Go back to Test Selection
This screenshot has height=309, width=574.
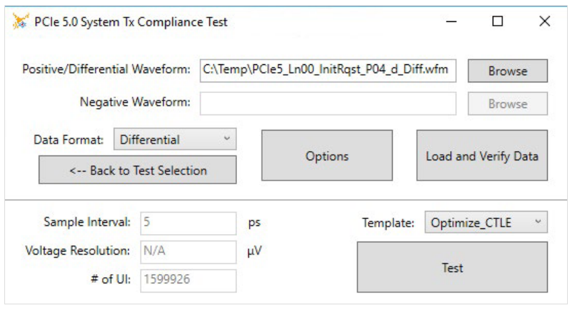coord(138,170)
